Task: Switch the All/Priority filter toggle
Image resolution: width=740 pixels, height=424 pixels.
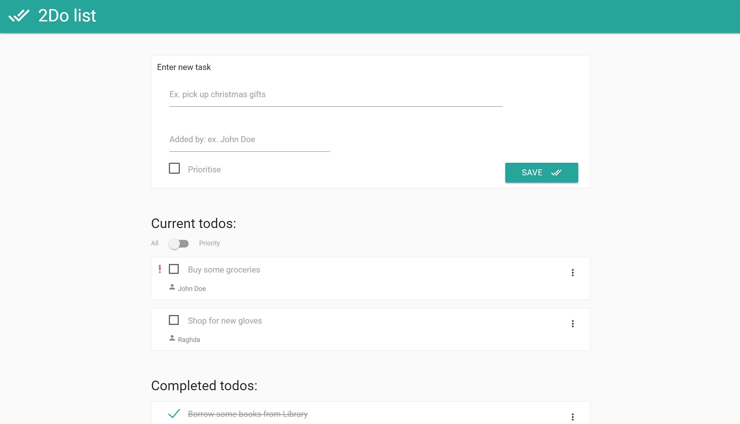Action: click(179, 243)
